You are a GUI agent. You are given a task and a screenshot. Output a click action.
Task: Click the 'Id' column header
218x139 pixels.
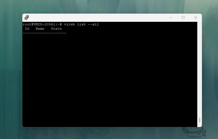point(27,29)
